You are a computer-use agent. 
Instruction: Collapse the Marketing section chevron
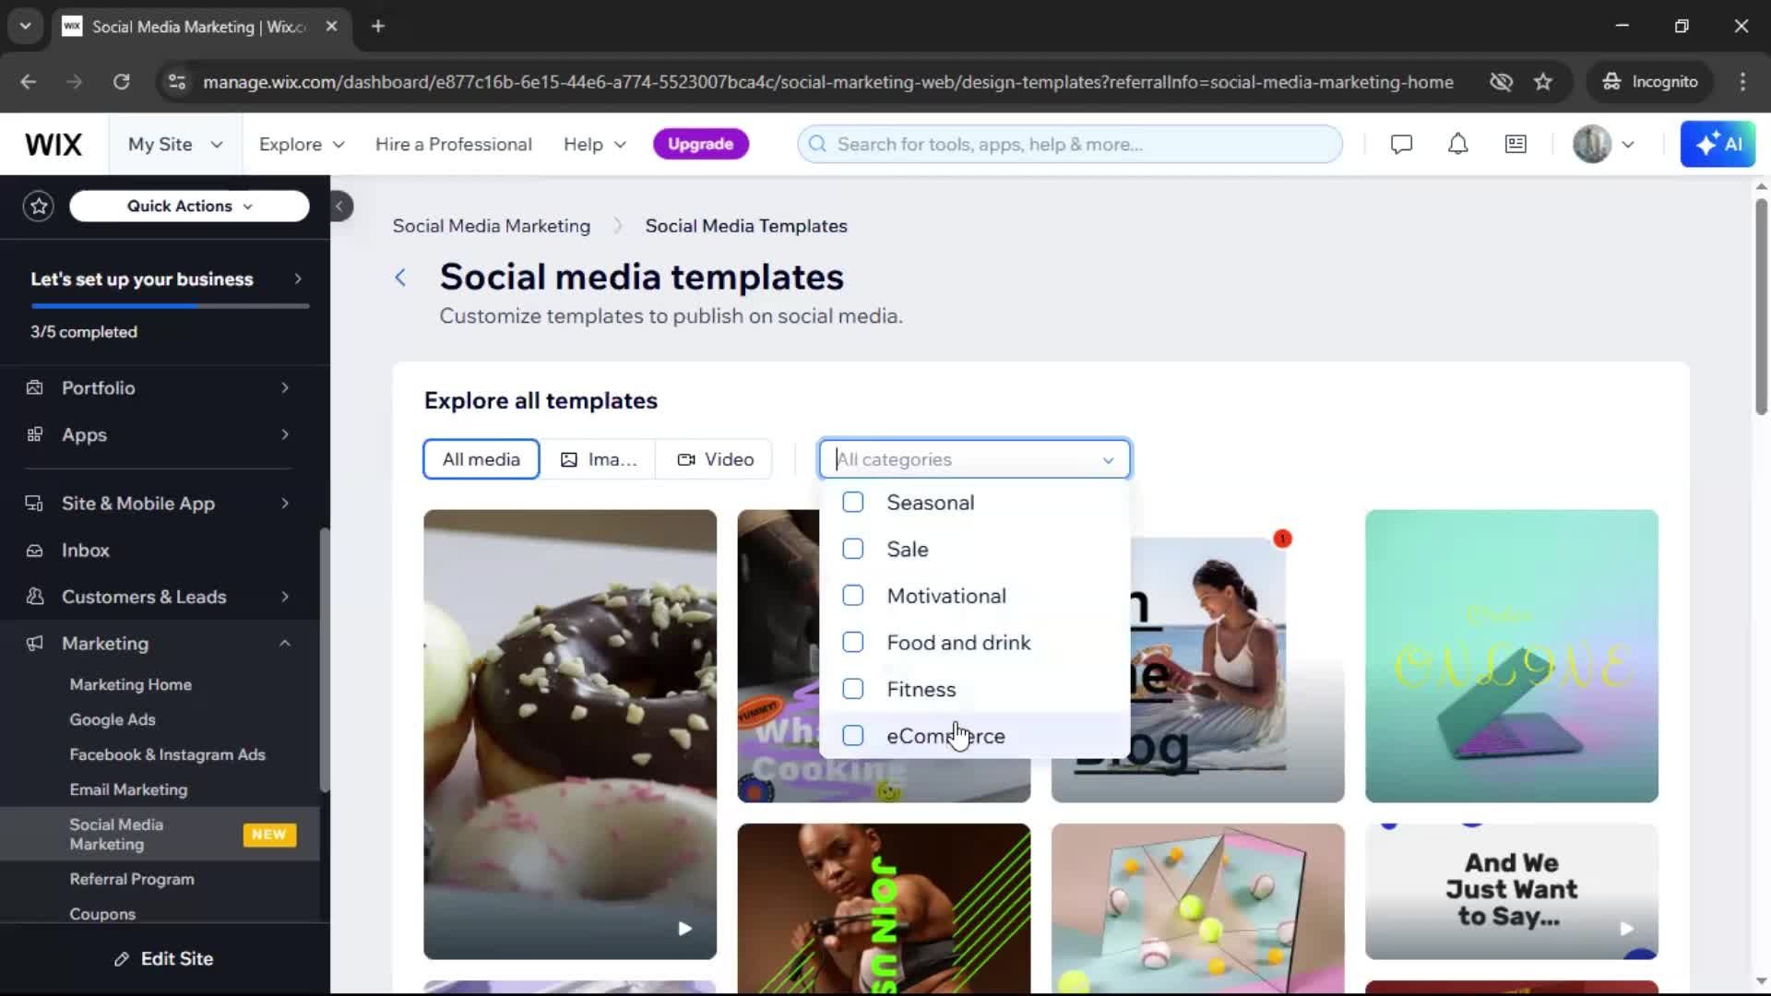click(285, 644)
